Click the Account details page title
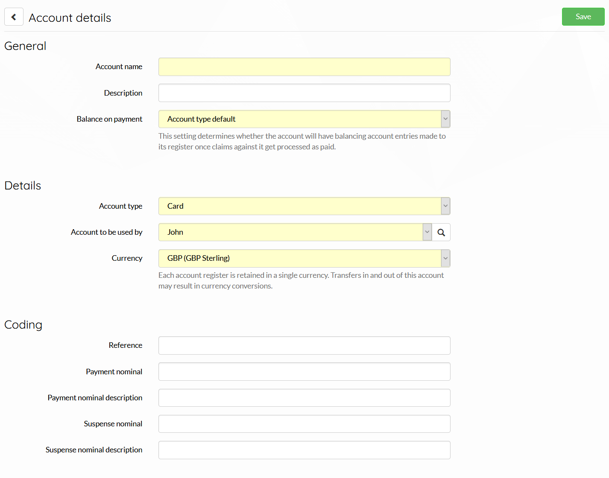Image resolution: width=609 pixels, height=478 pixels. click(x=70, y=18)
